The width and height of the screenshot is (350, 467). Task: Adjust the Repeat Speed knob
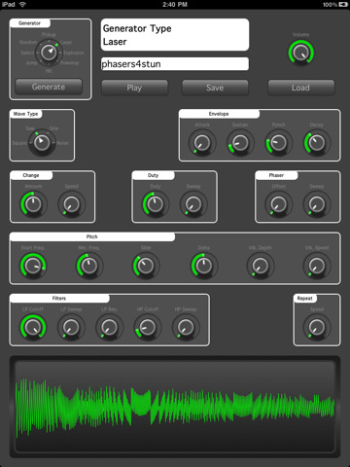click(317, 328)
